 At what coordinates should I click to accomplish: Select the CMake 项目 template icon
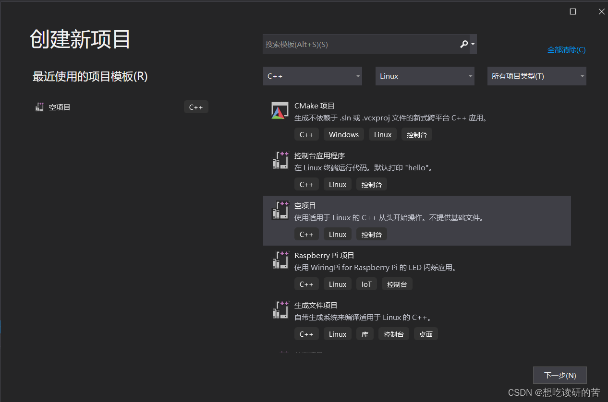[x=280, y=111]
